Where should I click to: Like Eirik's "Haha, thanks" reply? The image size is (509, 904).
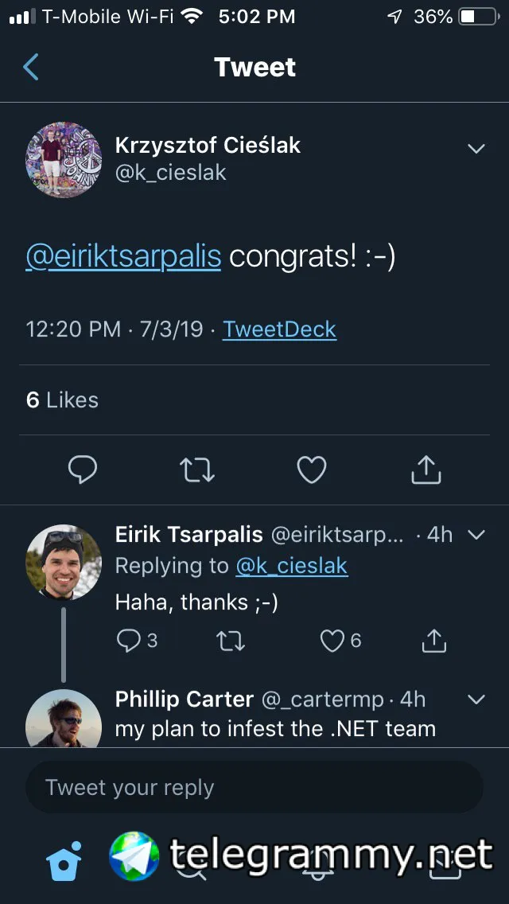point(332,641)
